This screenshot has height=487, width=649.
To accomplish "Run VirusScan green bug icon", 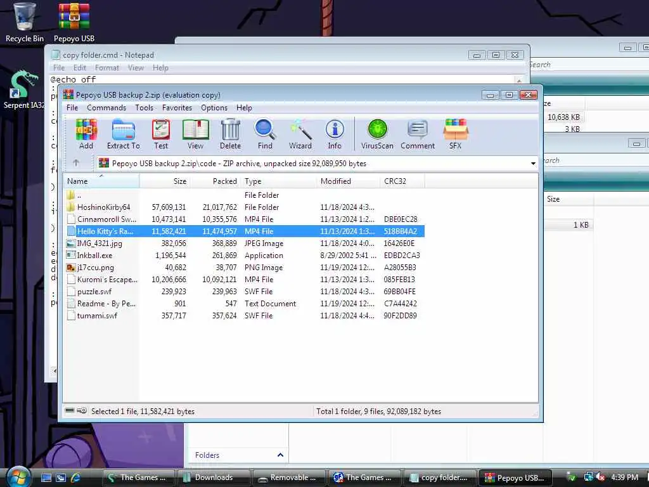I will pyautogui.click(x=377, y=134).
